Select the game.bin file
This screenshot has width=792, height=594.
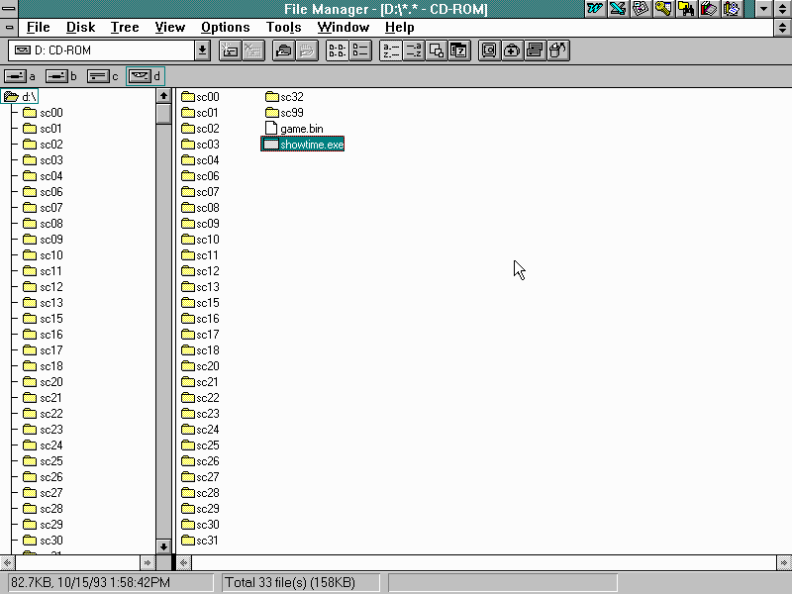tap(301, 129)
